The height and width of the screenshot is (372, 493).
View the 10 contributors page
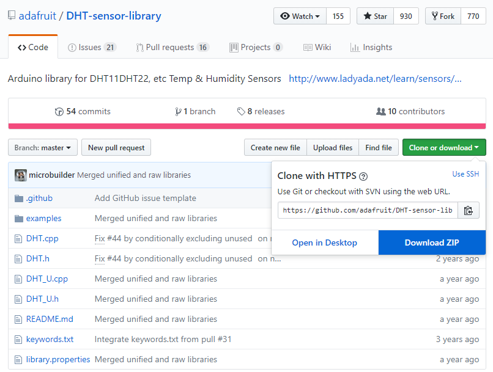(x=410, y=111)
